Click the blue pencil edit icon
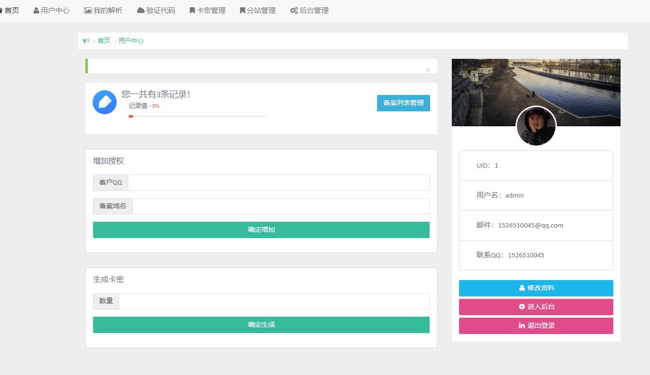This screenshot has height=375, width=650. 105,102
